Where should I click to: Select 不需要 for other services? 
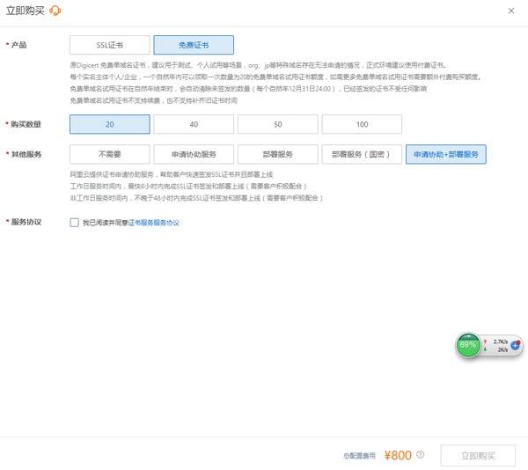click(110, 154)
